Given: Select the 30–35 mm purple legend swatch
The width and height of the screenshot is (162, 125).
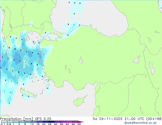Looking at the screenshot, I should pyautogui.click(x=57, y=122).
